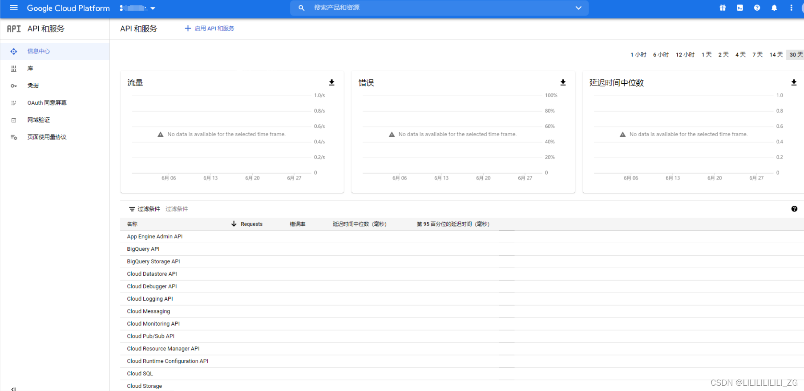
Task: Sort by 名称 column header
Action: [132, 224]
